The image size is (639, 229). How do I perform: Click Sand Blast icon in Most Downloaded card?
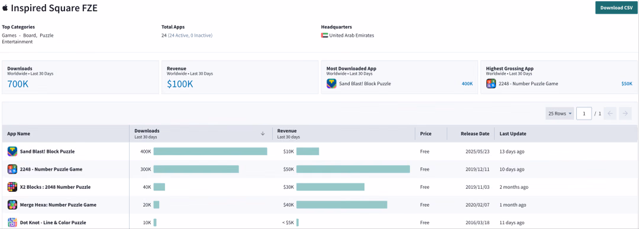point(331,84)
